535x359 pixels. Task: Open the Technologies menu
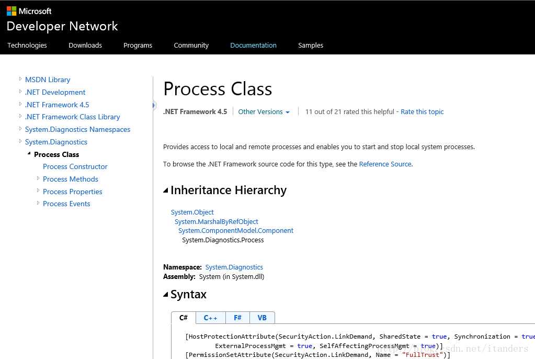click(x=27, y=45)
